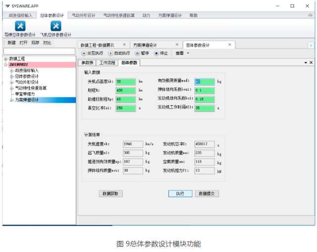Close the 数据工程-数据展示 tab
Viewport: 317px width, 252px height.
pyautogui.click(x=124, y=44)
